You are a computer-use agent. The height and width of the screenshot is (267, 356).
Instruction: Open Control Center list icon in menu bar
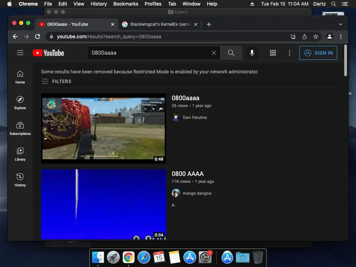click(345, 4)
